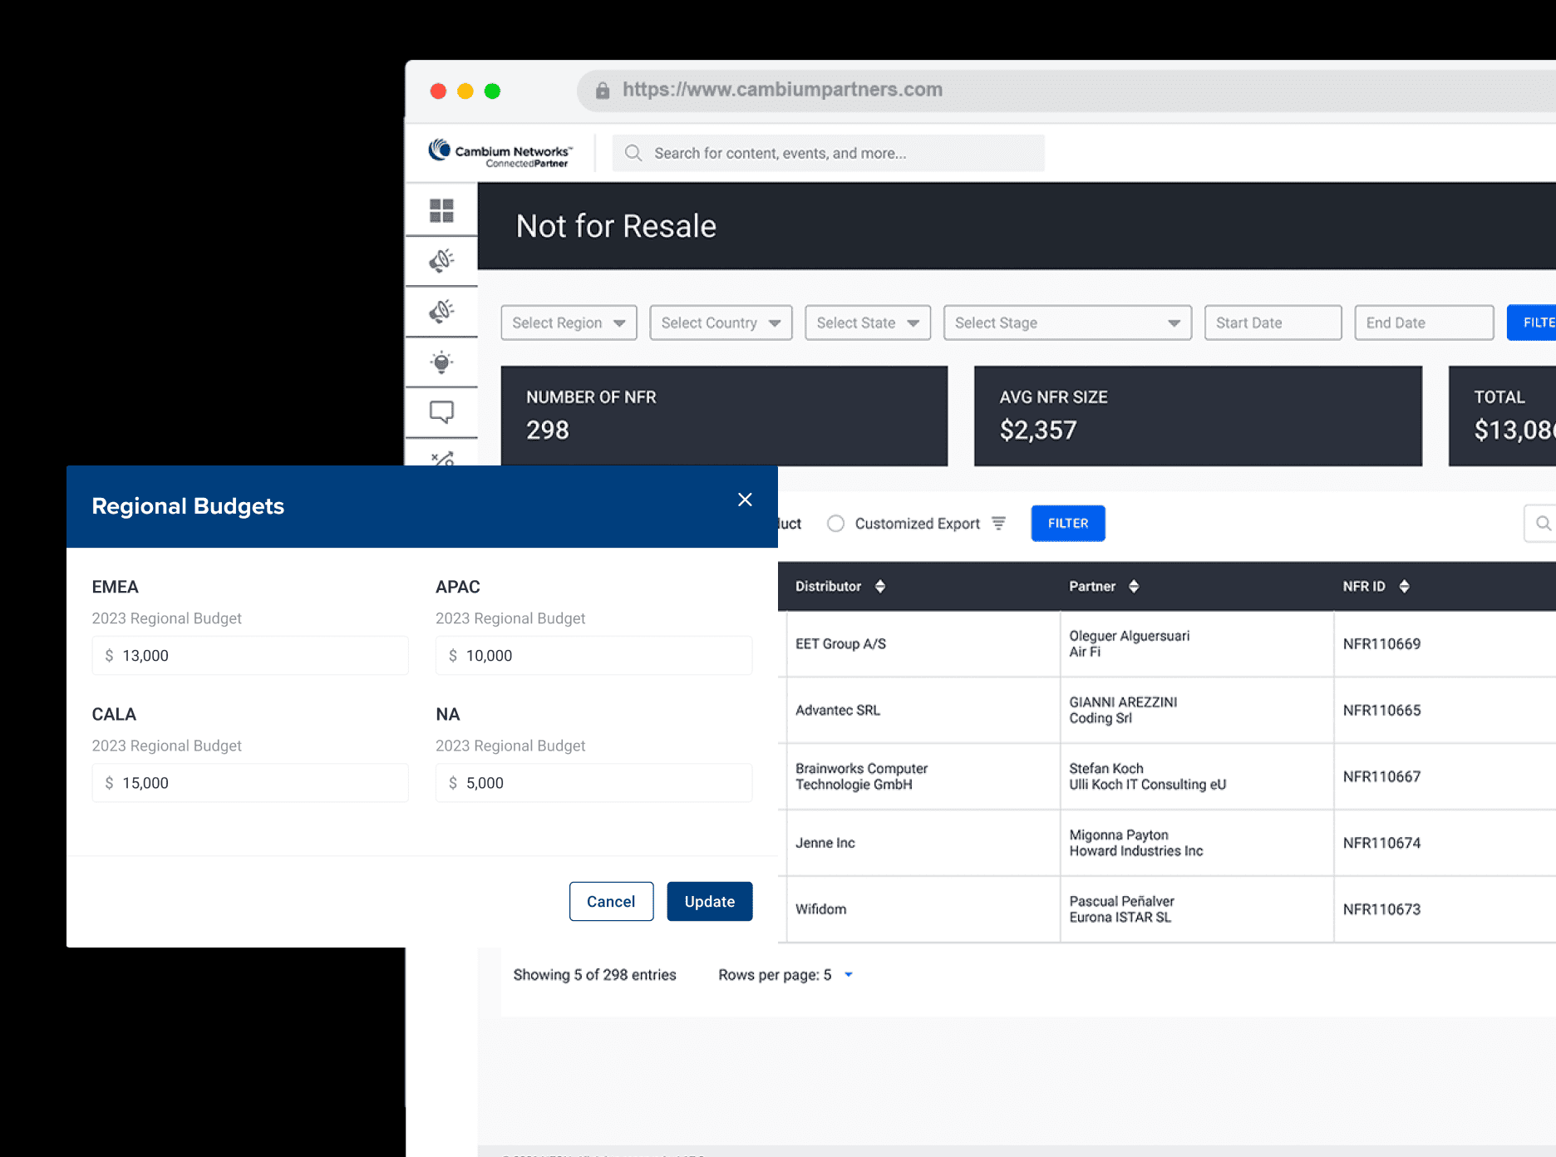Viewport: 1556px width, 1157px height.
Task: Click the yellow minimize window button
Action: [x=465, y=91]
